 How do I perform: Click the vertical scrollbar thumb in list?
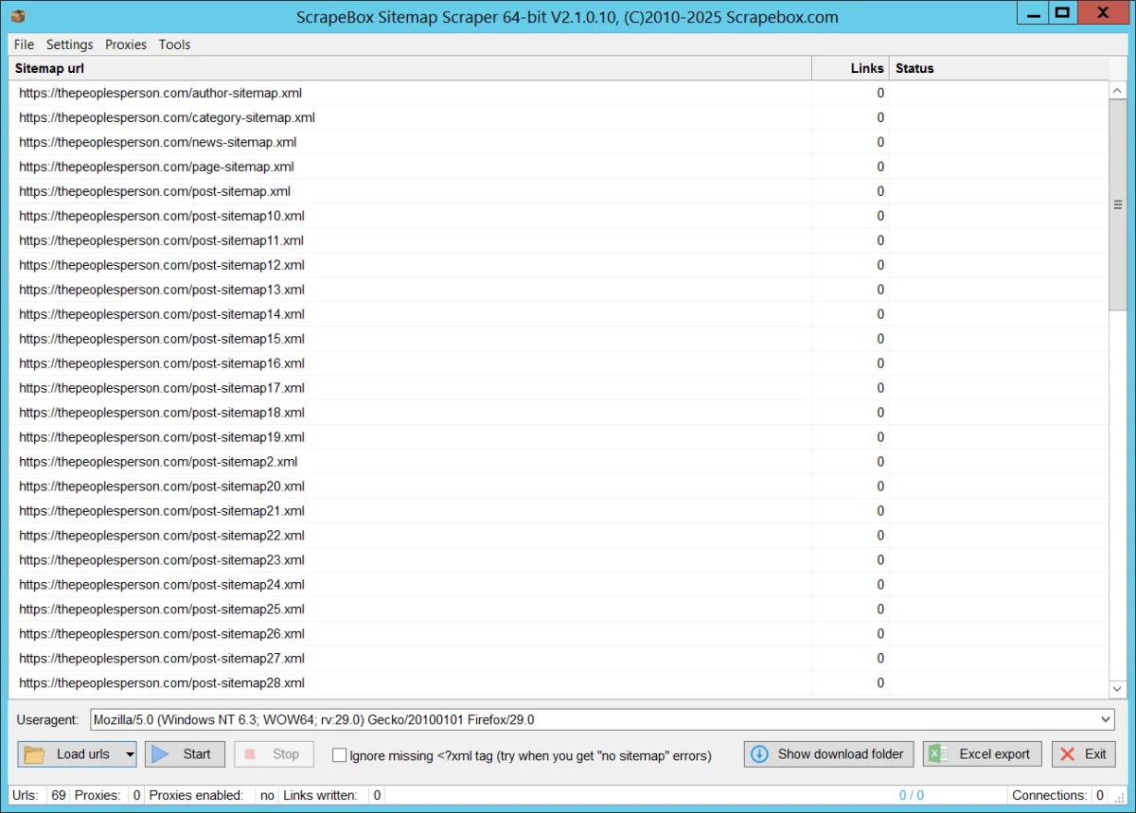click(x=1117, y=204)
